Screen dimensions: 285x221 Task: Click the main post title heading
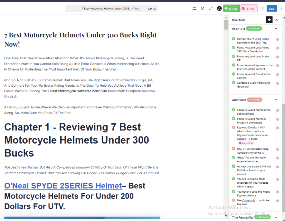click(80, 39)
